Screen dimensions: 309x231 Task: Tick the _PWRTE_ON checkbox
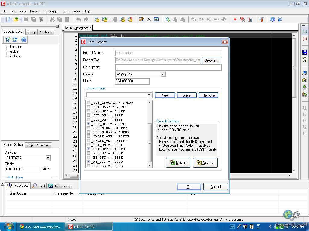tap(88, 140)
